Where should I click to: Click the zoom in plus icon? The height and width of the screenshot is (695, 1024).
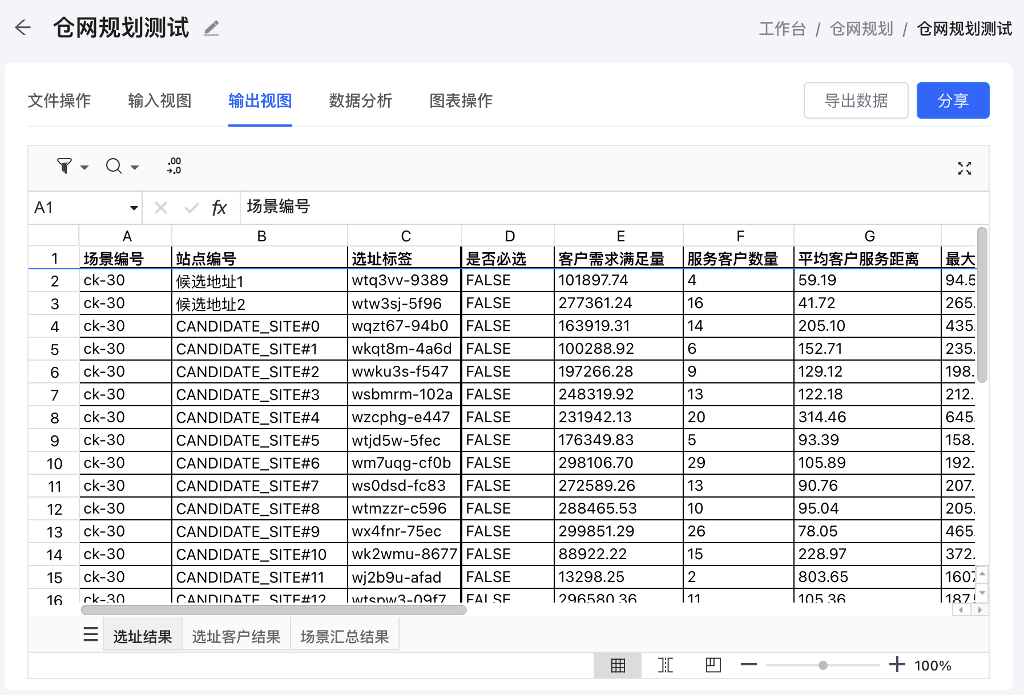[897, 665]
